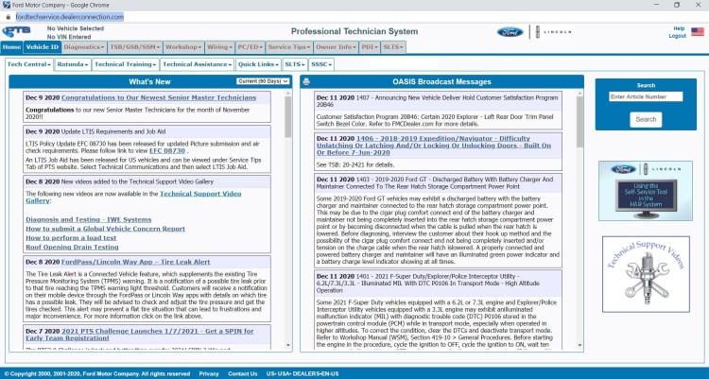Select the Technical Training tab
Screen dimensions: 709x379
tap(125, 64)
